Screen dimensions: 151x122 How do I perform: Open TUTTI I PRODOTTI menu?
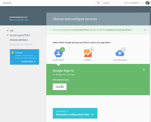tap(132, 3)
